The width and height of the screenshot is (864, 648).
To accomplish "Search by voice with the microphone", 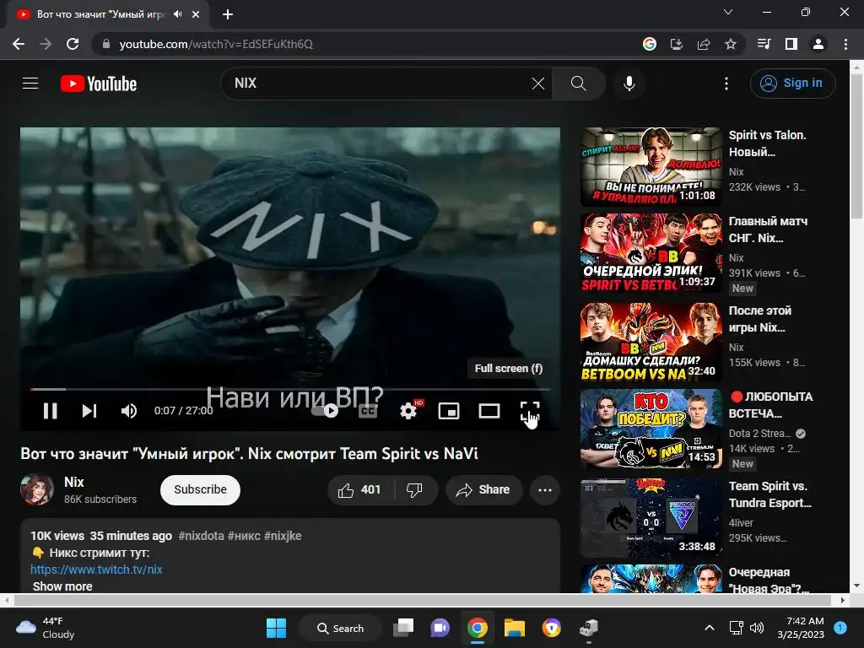I will point(629,84).
